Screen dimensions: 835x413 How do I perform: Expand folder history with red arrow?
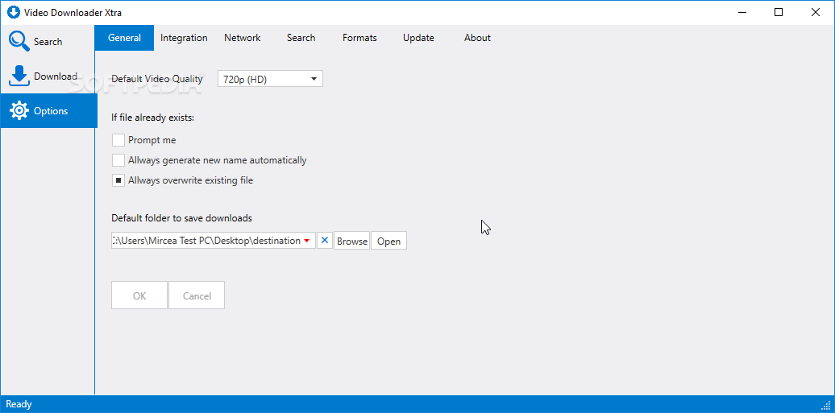click(x=307, y=241)
